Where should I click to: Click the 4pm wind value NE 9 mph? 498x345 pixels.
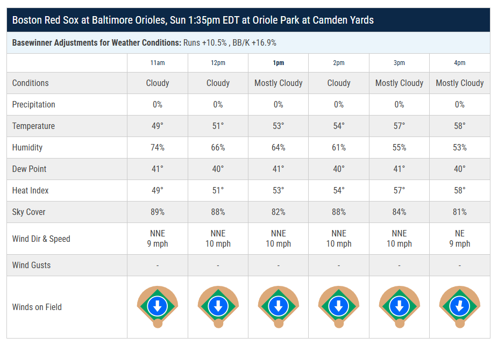[459, 239]
